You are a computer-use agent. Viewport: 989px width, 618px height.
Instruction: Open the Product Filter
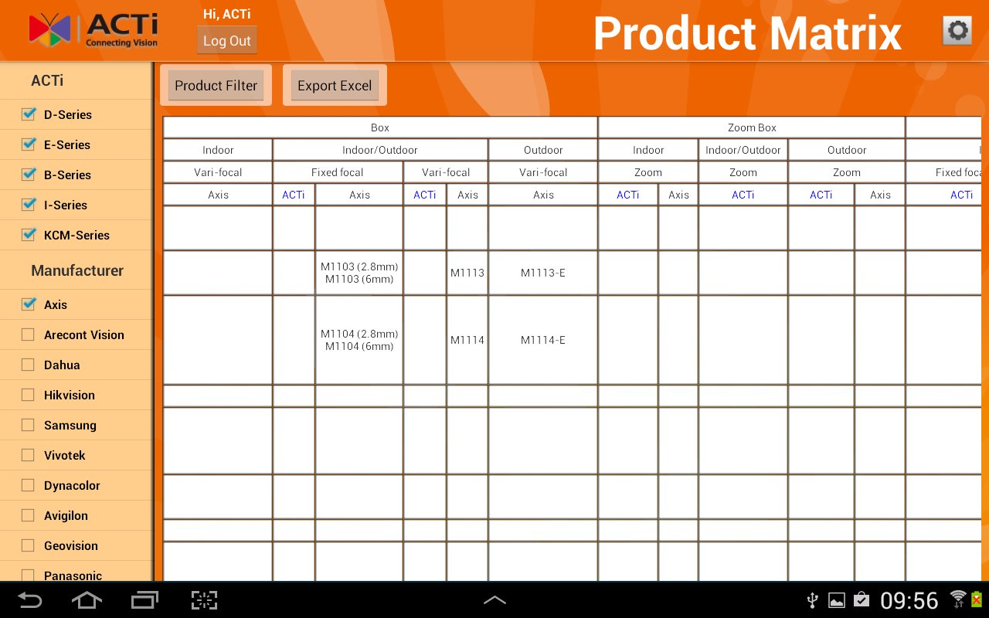click(216, 85)
